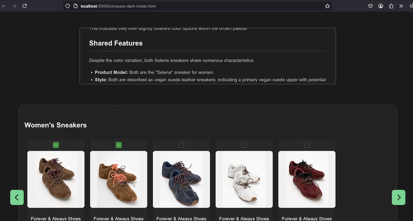
Task: Open the brown sneaker with dark laces image
Action: point(56,179)
